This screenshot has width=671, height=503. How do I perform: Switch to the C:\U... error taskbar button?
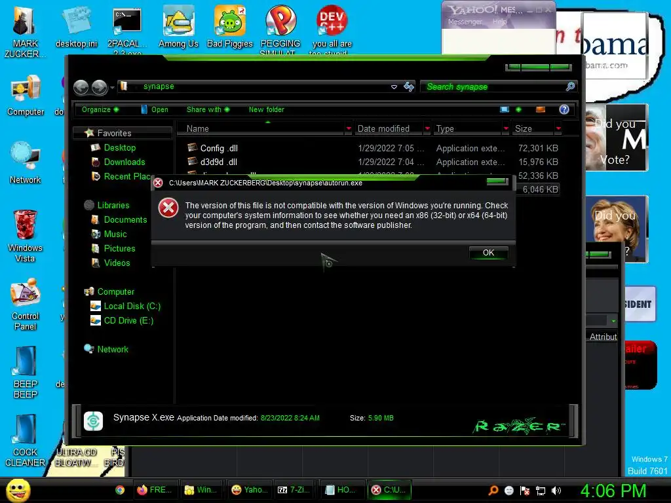click(x=389, y=490)
